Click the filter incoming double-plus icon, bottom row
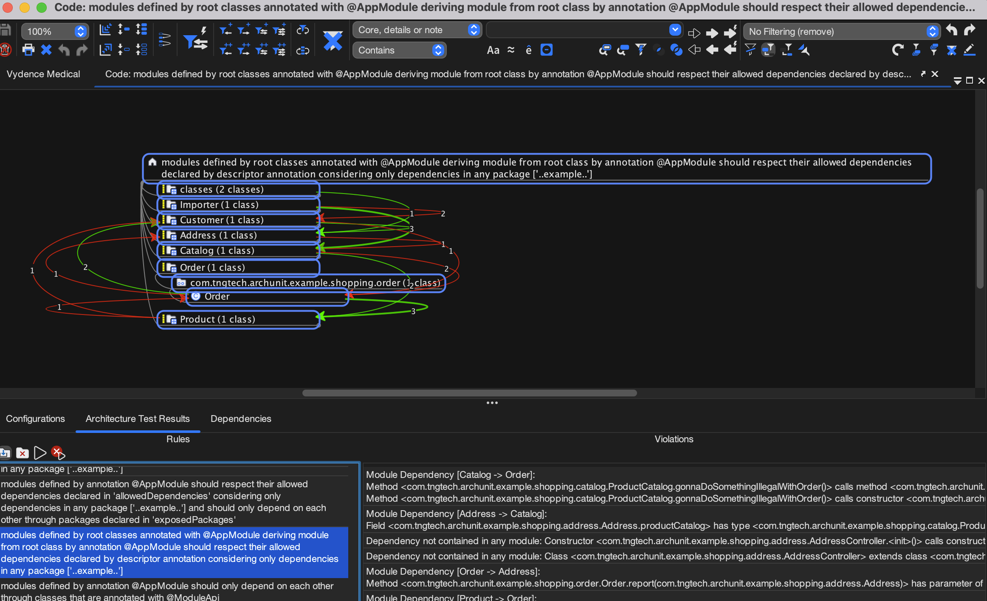This screenshot has width=987, height=601. (x=226, y=50)
